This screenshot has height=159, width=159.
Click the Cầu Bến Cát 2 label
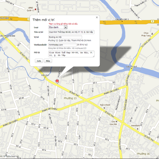(122, 19)
